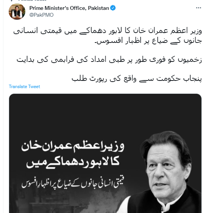Click the second bold Urdu headline line in image
Screen dimensions: 206x213
click(73, 163)
